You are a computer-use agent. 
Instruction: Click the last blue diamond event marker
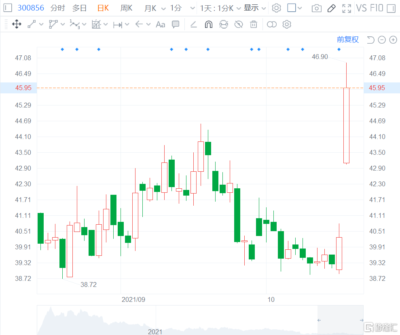(x=339, y=49)
